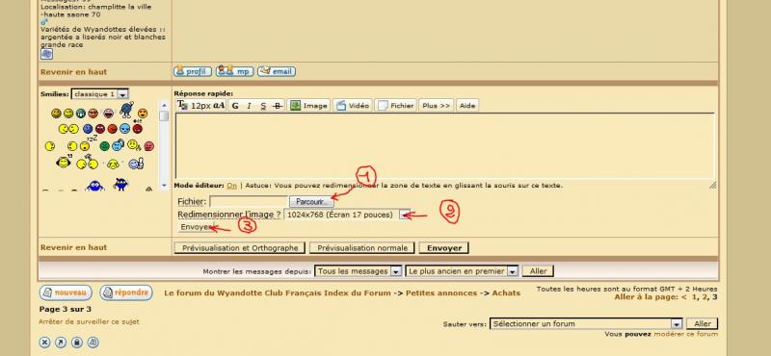Insert a picture with the Image button

[x=308, y=106]
